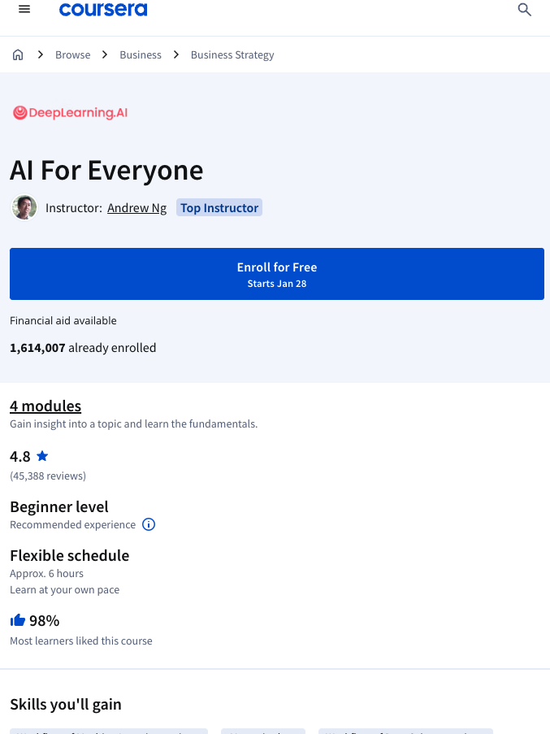This screenshot has width=550, height=734.
Task: Open the Business Strategy breadcrumb link
Action: 232,54
